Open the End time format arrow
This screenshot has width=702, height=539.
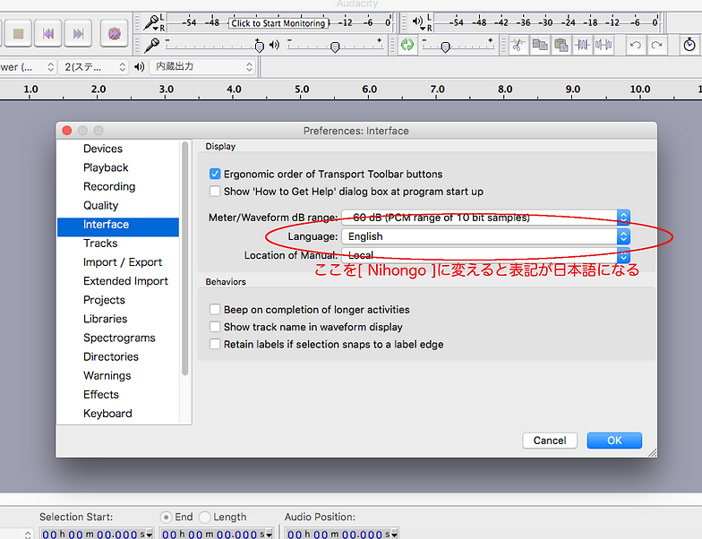coord(269,534)
